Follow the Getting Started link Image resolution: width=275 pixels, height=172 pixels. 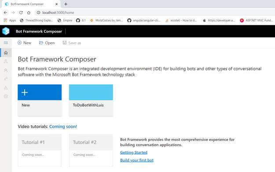134,152
